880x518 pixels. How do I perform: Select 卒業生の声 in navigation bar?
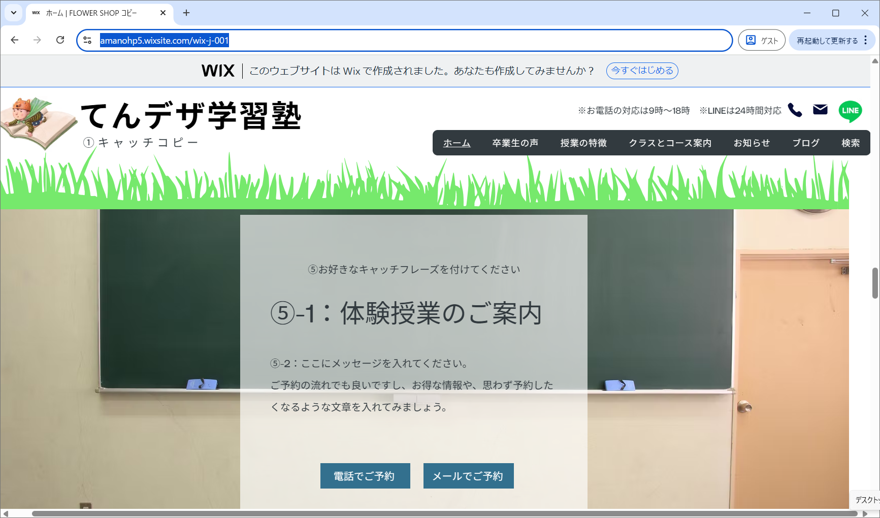point(515,143)
